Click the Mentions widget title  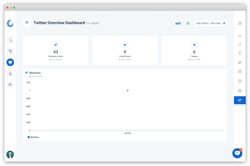[35, 73]
